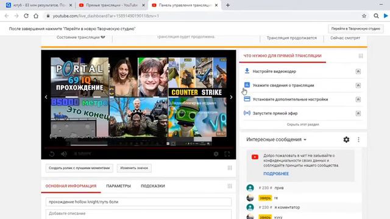Expand the 'Запустите прямой эфир' row
This screenshot has height=219, width=390.
point(358,113)
